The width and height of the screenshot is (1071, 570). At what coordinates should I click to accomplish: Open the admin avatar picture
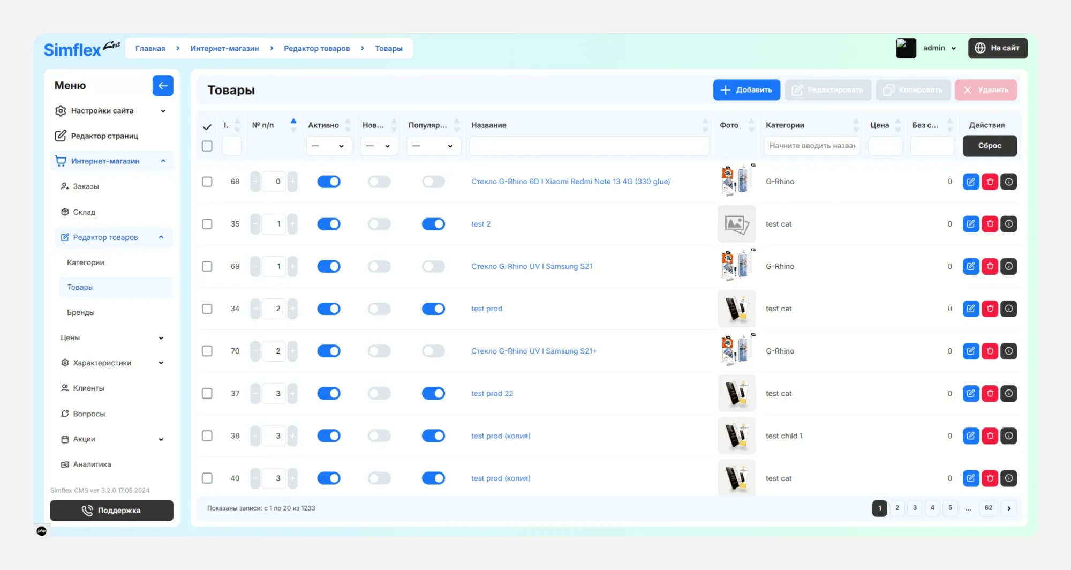pyautogui.click(x=906, y=48)
